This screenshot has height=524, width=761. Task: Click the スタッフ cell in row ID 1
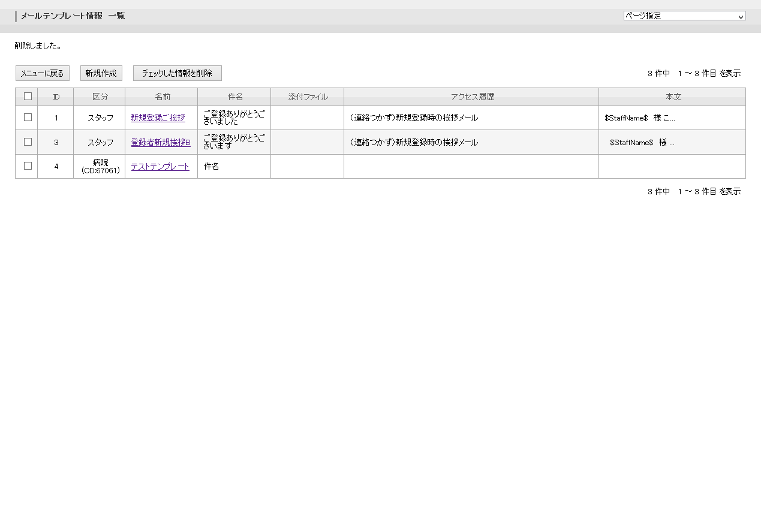tap(100, 118)
